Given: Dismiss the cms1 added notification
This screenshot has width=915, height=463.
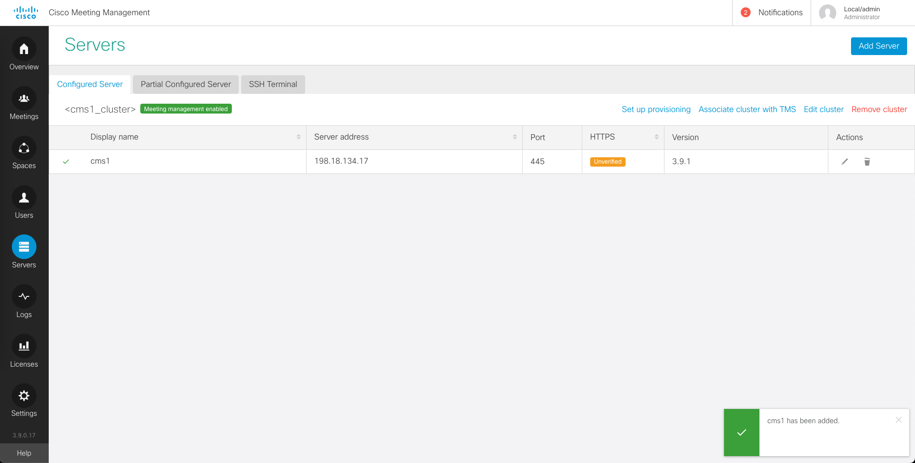Looking at the screenshot, I should (x=898, y=420).
